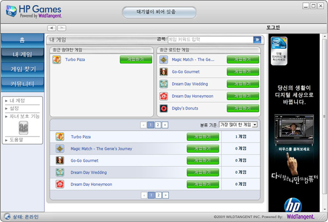Click Dream Day Honeymoon icon in recently downloaded panel

coord(163,96)
